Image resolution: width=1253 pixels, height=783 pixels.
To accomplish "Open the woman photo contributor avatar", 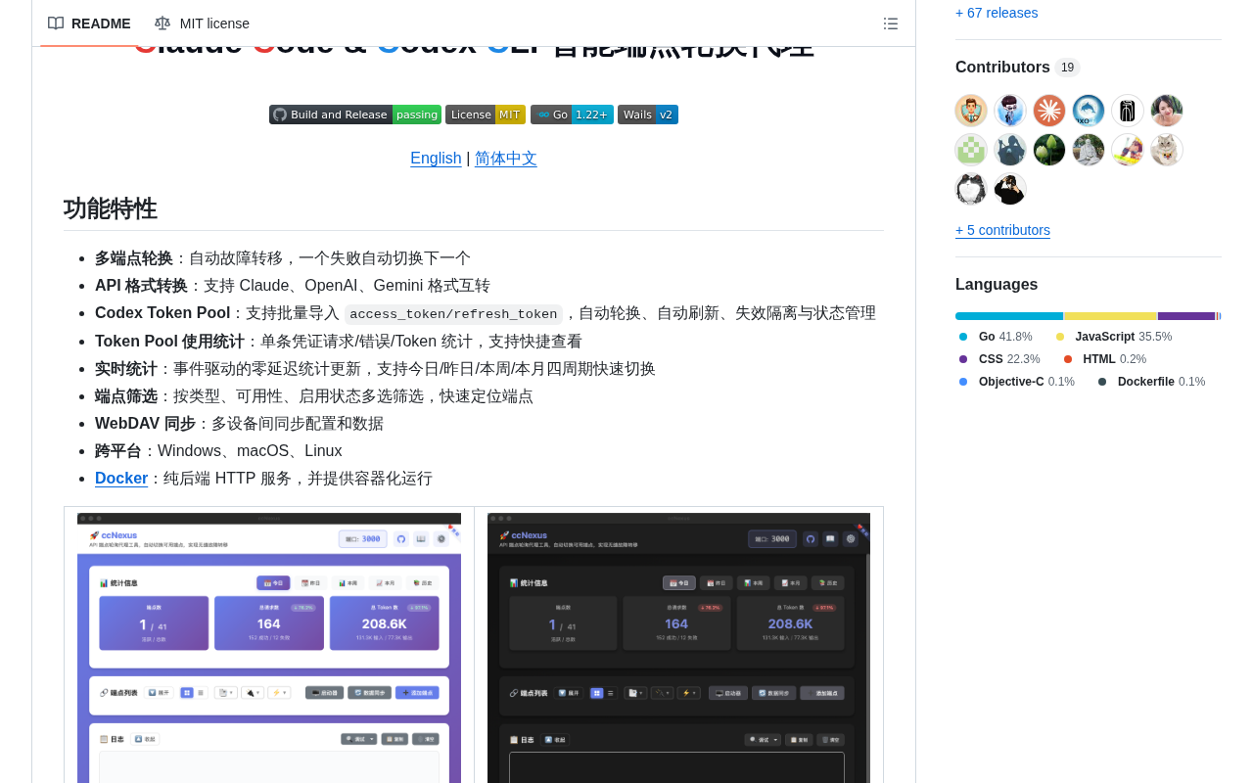I will (1167, 111).
